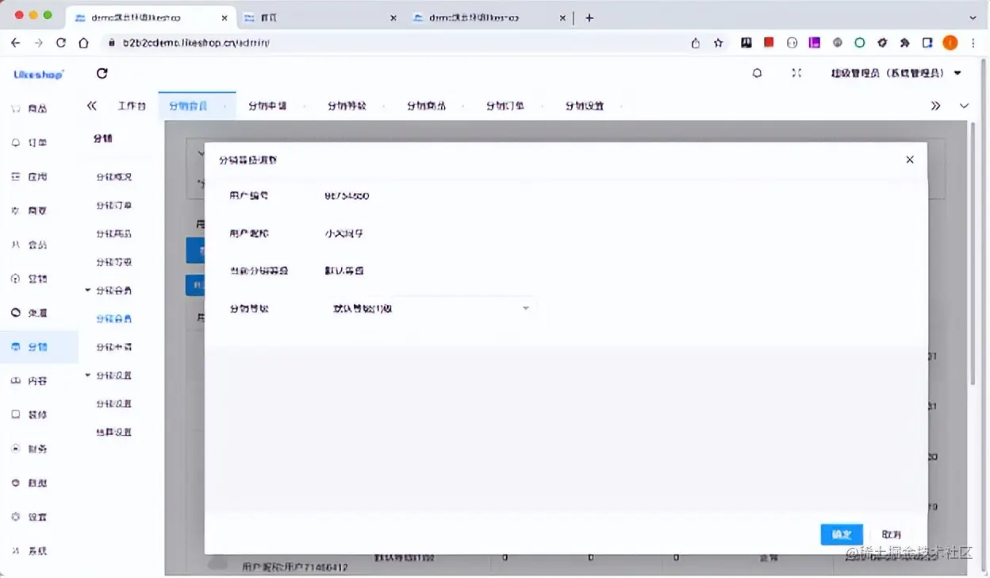
Task: Open the 设置 section in left sidebar
Action: (29, 517)
